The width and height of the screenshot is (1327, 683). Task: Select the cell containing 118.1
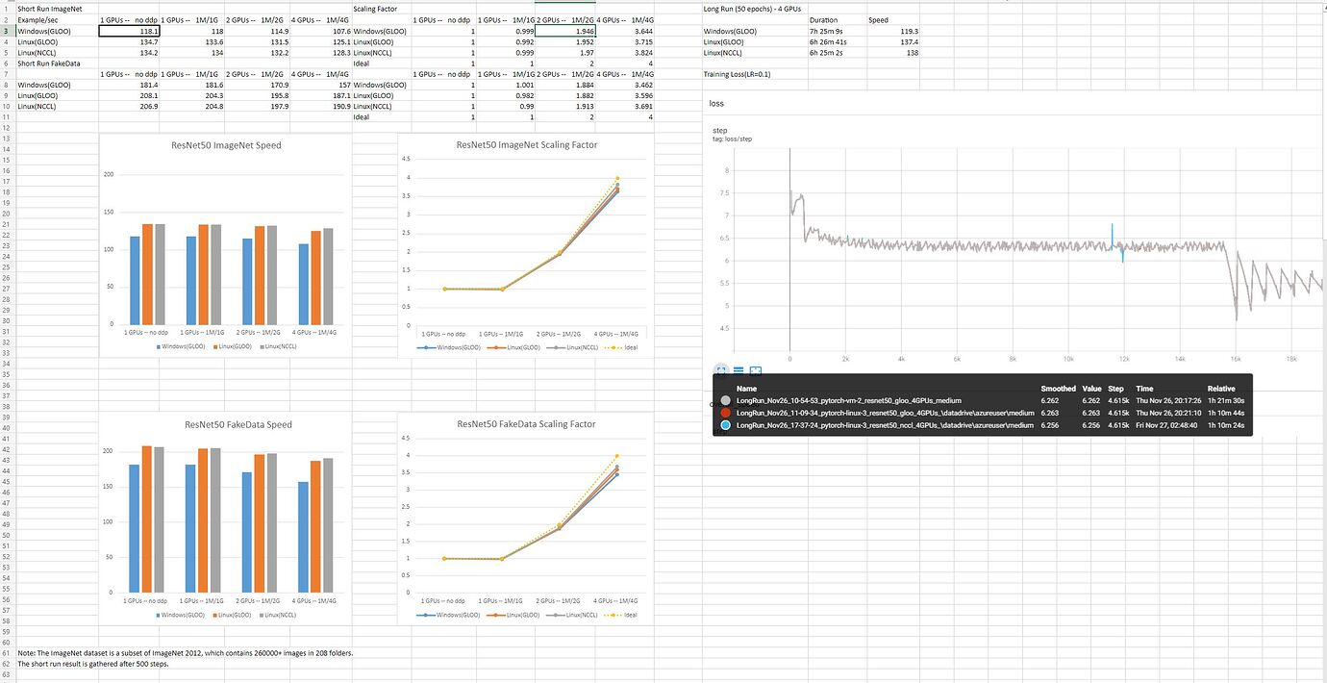[130, 30]
